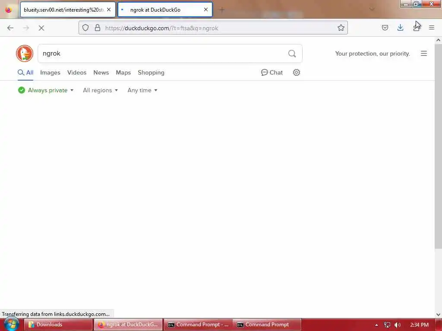
Task: Expand the All regions dropdown
Action: (x=100, y=91)
